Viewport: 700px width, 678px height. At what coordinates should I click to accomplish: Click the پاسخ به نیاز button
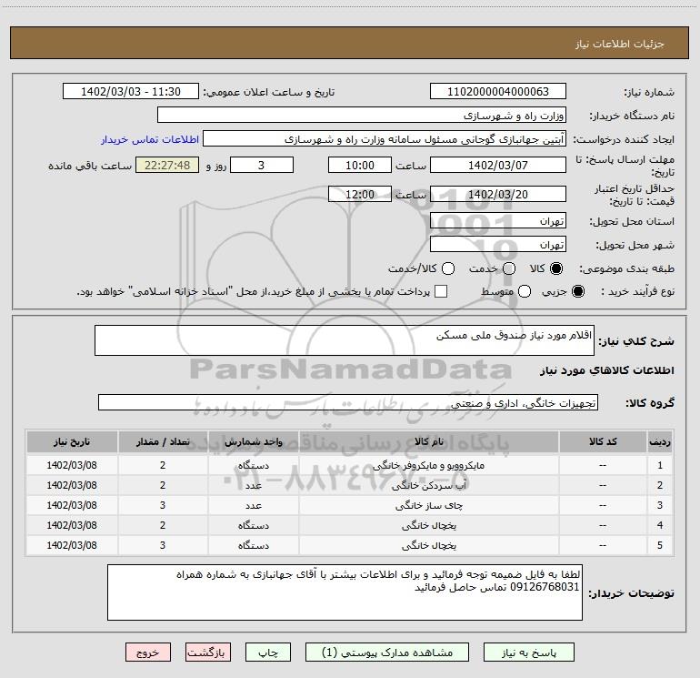pyautogui.click(x=528, y=653)
